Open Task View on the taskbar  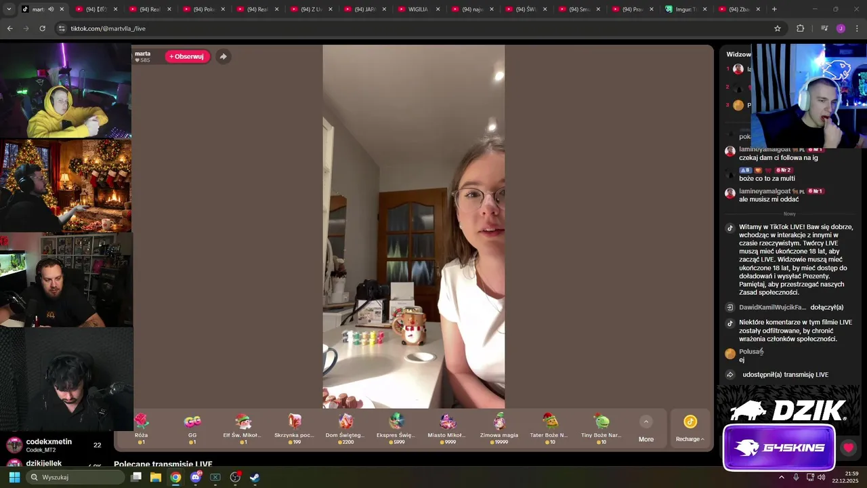(x=136, y=477)
